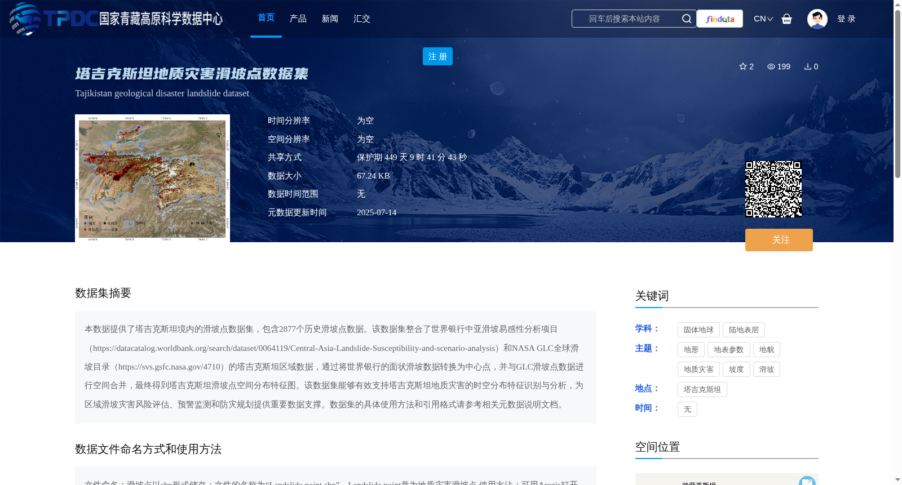Click the 关键词 heading

652,296
